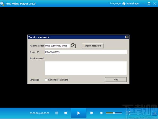Click the Project ID input field
158x119 pixels.
[86, 52]
